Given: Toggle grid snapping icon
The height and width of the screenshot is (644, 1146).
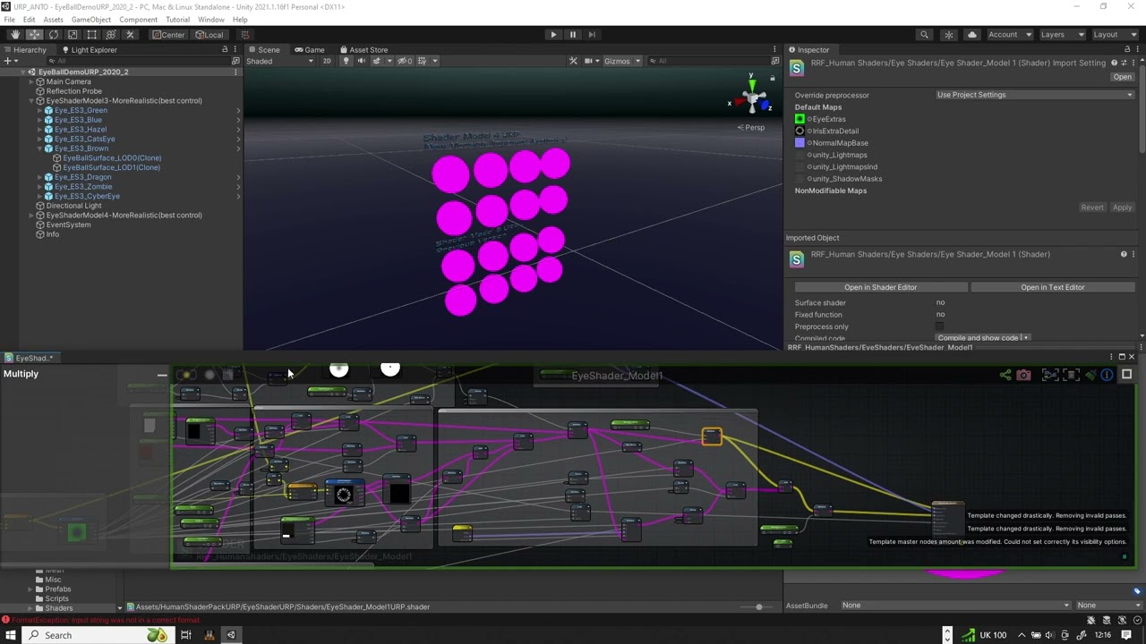Looking at the screenshot, I should pyautogui.click(x=244, y=35).
